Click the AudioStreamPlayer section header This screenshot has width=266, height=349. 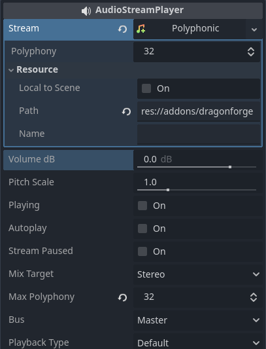pyautogui.click(x=133, y=10)
